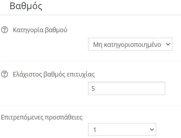Viewport: 181px width, 138px height.
Task: Click the word προσπάθειες in the attempts label
Action: click(64, 117)
